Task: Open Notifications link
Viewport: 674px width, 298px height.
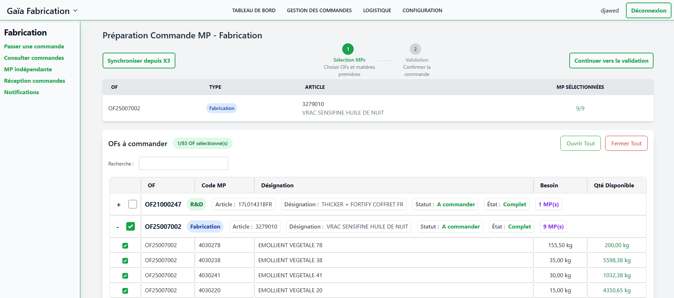Action: pyautogui.click(x=22, y=92)
